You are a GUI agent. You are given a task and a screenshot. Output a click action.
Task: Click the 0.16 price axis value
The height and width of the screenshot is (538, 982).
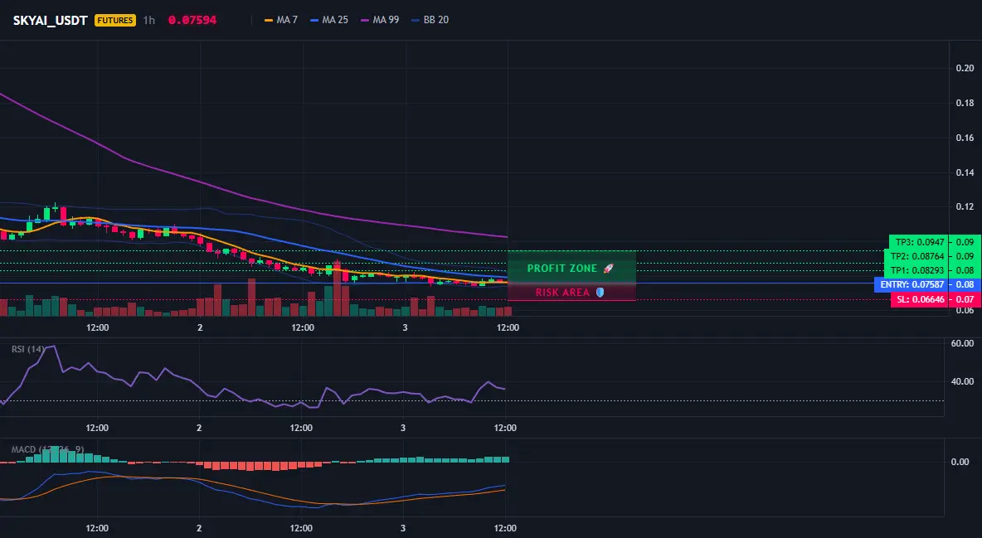click(x=965, y=138)
